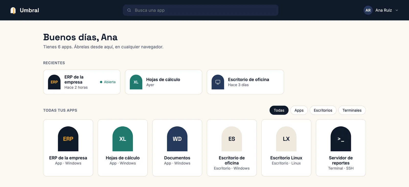
Task: Expand the Ana Ruiz account chevron
Action: pyautogui.click(x=397, y=10)
